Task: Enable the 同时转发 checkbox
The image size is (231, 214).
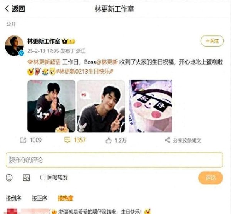Action: pos(43,177)
